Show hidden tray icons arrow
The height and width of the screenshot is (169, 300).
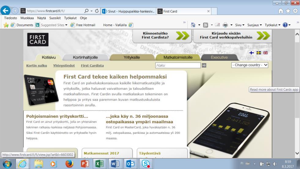tap(255, 164)
